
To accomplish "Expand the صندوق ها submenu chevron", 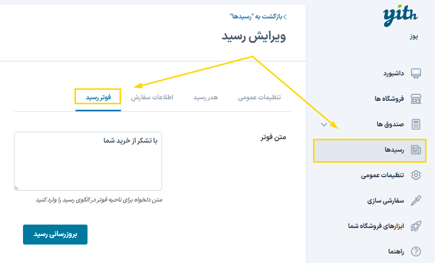I will coord(324,125).
